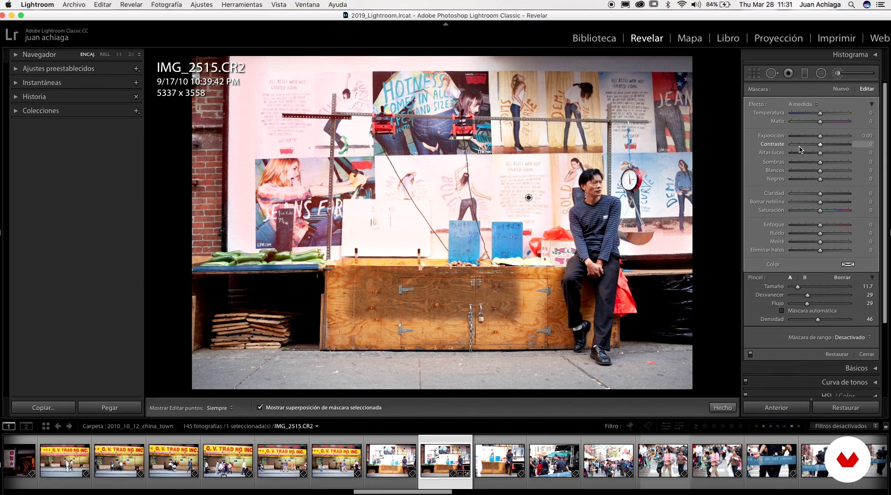This screenshot has height=495, width=891.
Task: Switch to the Biblioteca module
Action: click(594, 38)
